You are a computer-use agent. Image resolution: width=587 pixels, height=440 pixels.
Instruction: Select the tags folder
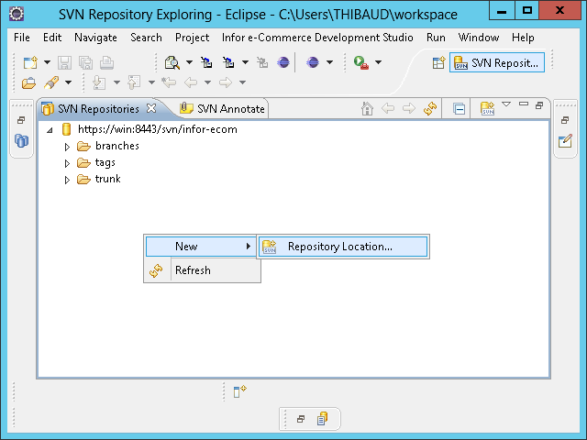pos(105,163)
